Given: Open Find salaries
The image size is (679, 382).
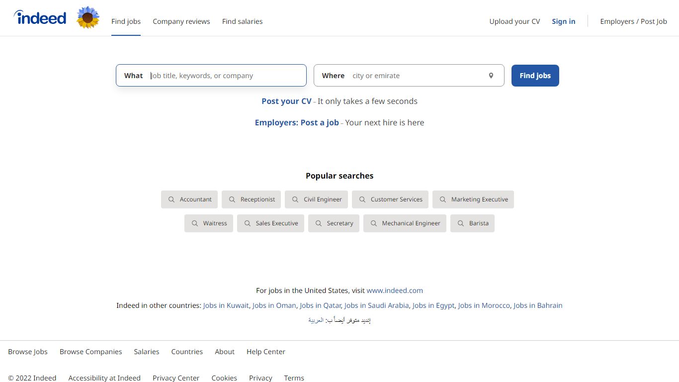Looking at the screenshot, I should tap(242, 21).
